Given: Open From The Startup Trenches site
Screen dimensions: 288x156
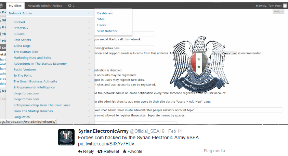Looking at the screenshot, I should pos(33,111).
